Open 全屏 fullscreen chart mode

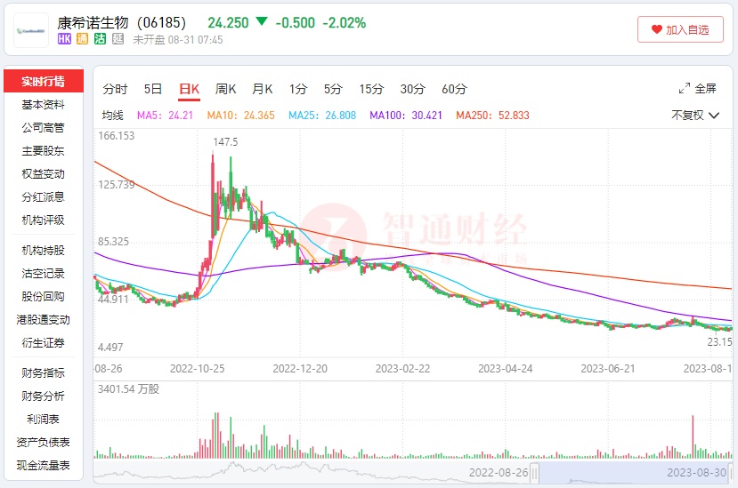(x=698, y=88)
